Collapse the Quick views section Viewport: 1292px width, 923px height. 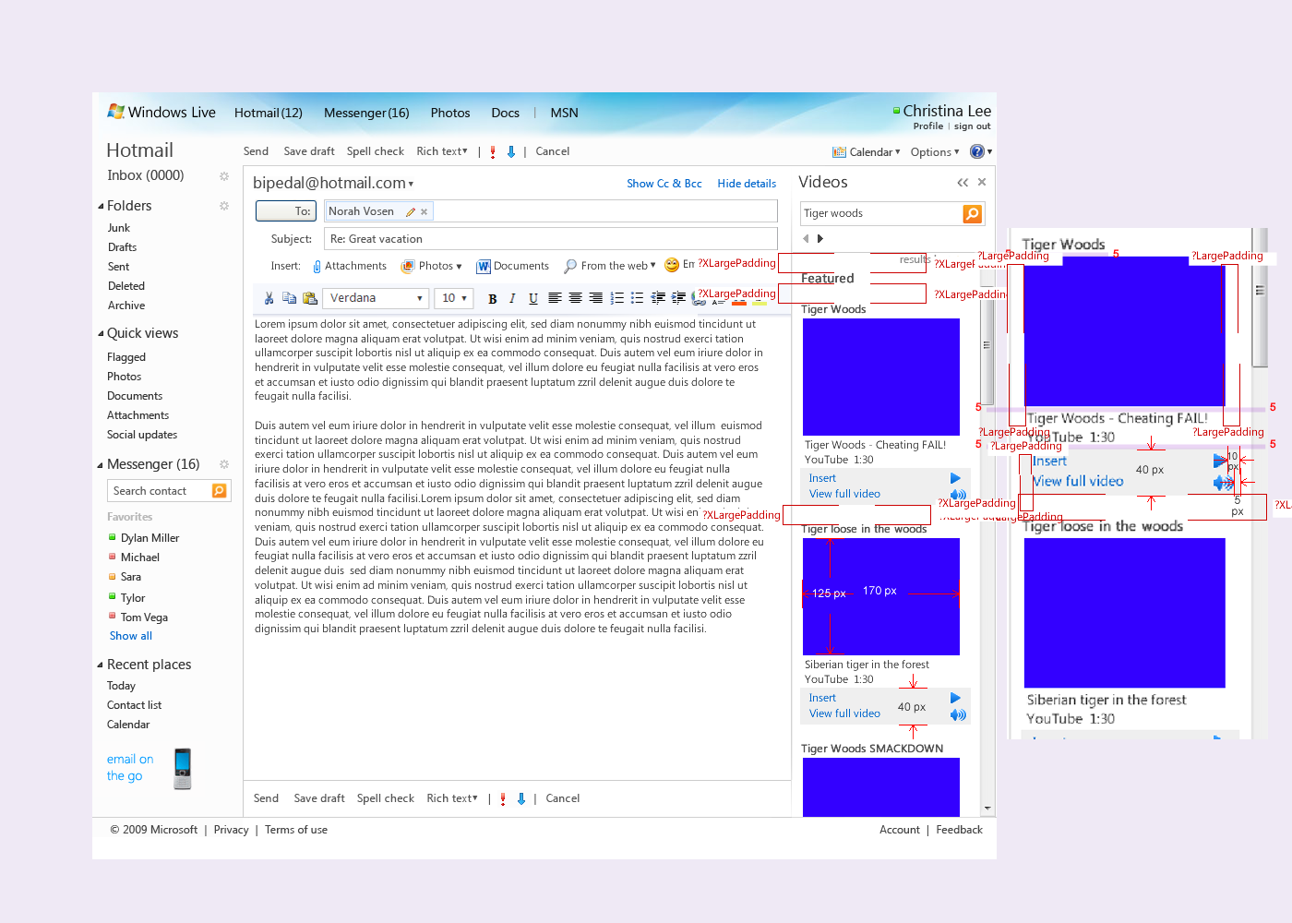point(101,334)
